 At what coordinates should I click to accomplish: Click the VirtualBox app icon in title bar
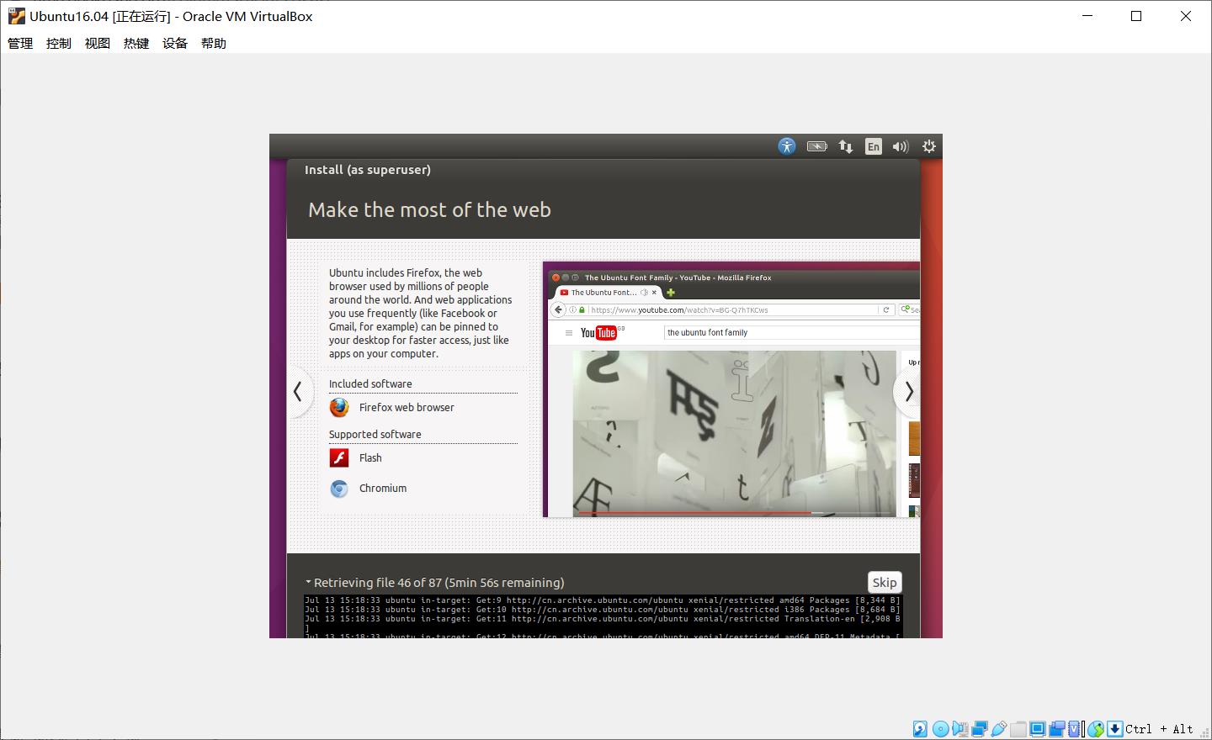pyautogui.click(x=16, y=16)
